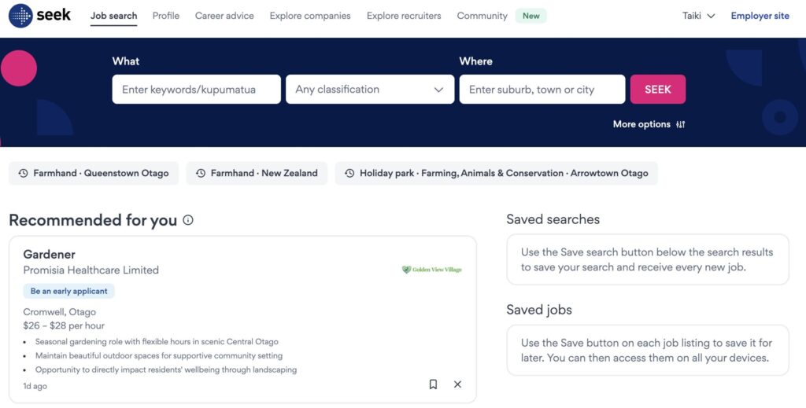Go to the Profile tab
The image size is (806, 408).
pyautogui.click(x=166, y=16)
